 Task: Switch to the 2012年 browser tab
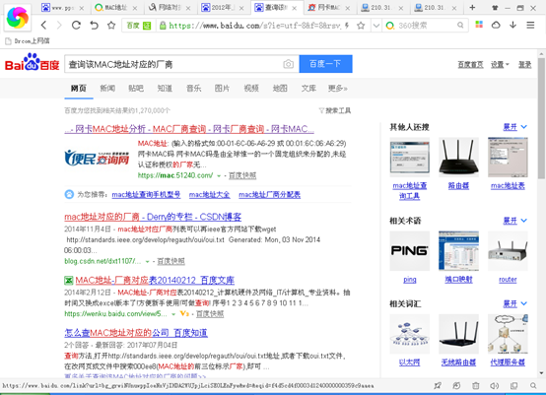point(224,8)
